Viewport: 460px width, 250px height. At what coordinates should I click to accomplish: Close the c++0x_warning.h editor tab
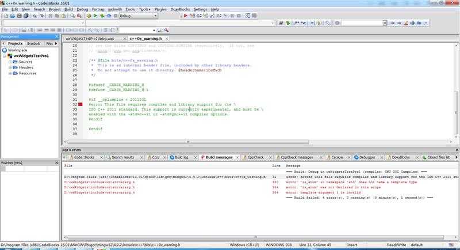pos(167,39)
